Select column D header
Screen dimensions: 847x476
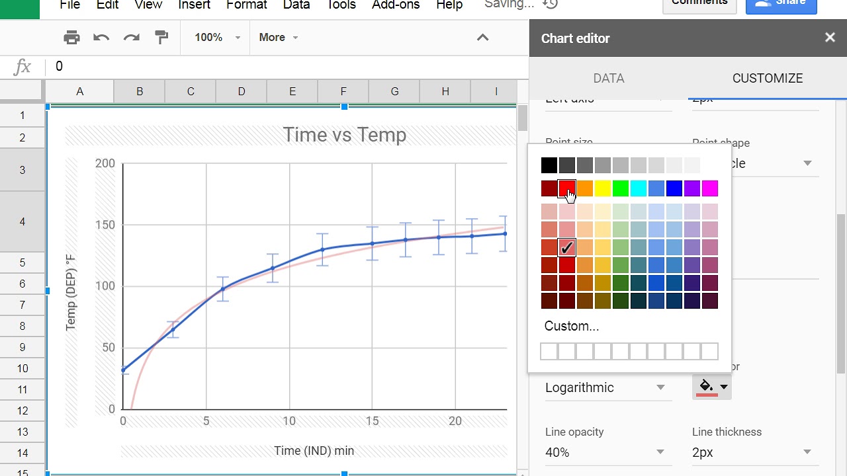(x=242, y=91)
